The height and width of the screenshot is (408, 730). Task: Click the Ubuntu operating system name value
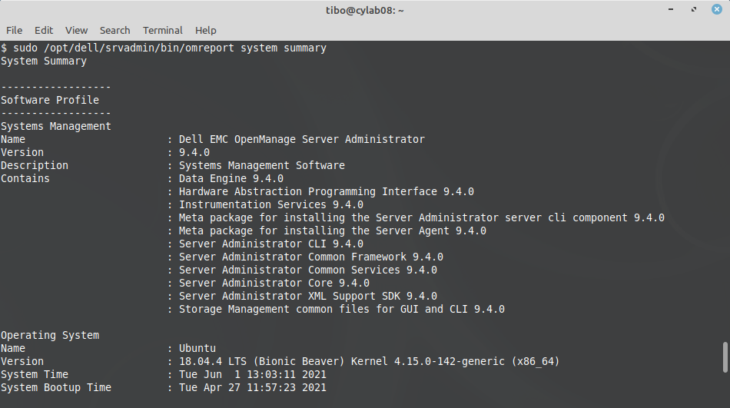tap(197, 348)
